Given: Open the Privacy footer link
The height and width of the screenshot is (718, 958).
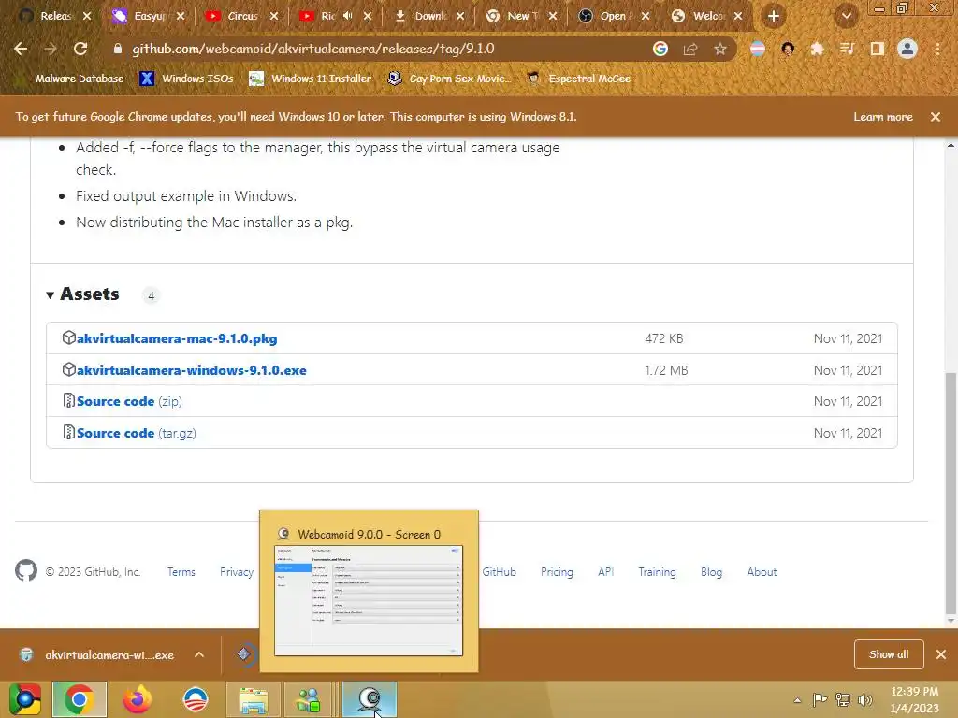Looking at the screenshot, I should 237,572.
